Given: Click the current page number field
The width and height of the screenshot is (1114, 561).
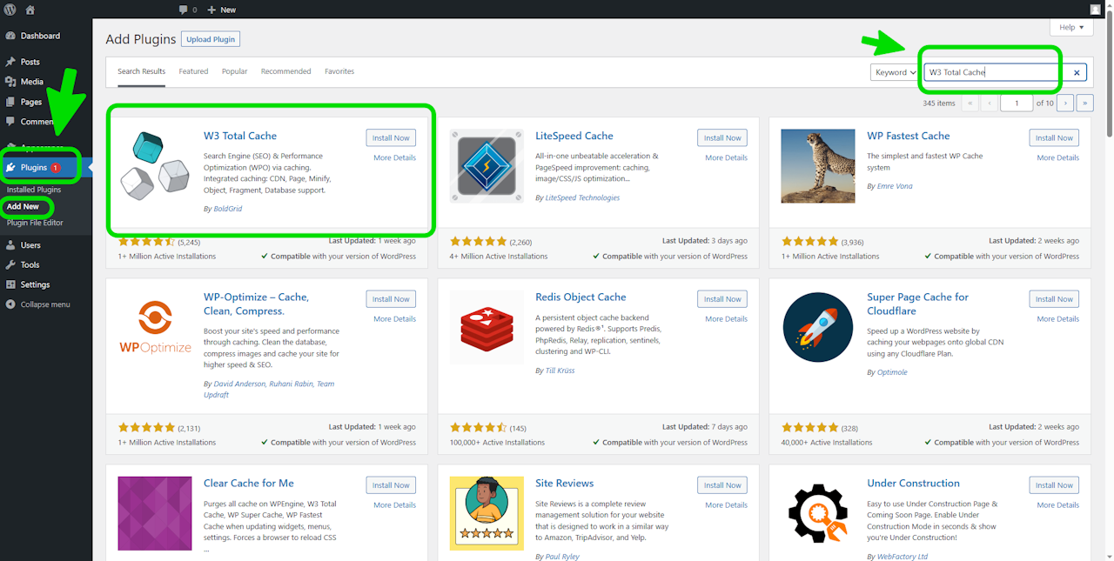Looking at the screenshot, I should pyautogui.click(x=1017, y=103).
